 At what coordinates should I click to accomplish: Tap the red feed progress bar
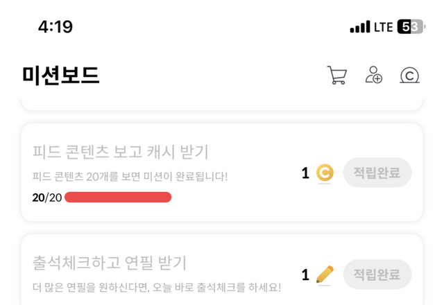(118, 198)
